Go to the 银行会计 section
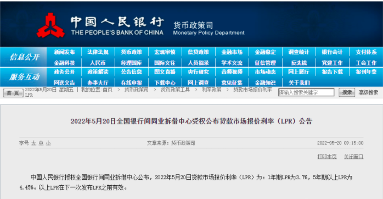 click(332, 52)
